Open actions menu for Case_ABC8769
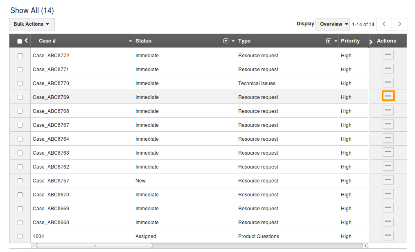The image size is (415, 252). pos(388,96)
